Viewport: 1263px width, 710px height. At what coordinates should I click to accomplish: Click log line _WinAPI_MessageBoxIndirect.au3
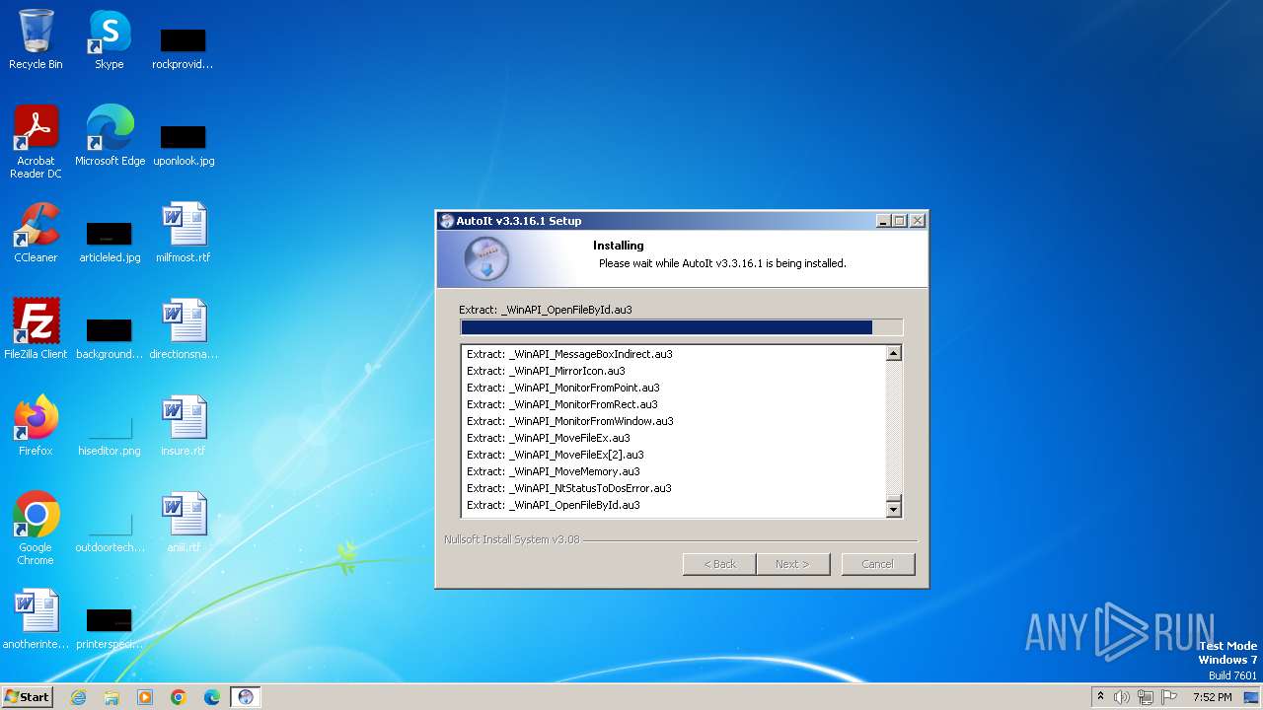[x=569, y=354]
